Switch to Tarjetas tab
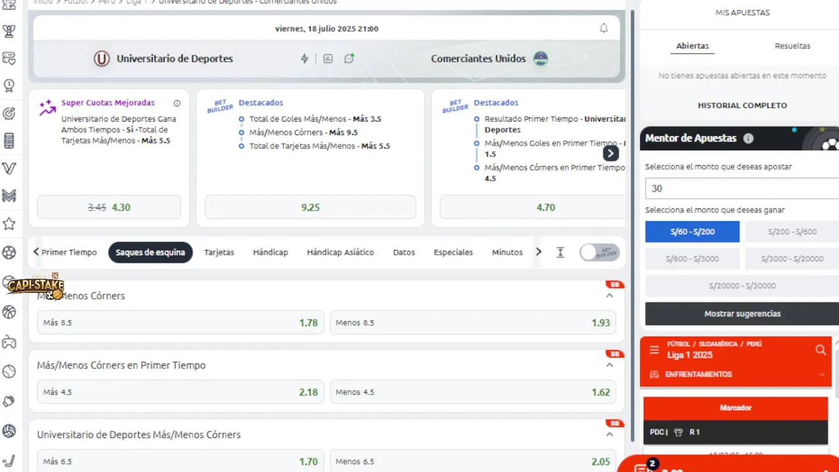Image resolution: width=839 pixels, height=472 pixels. [219, 252]
